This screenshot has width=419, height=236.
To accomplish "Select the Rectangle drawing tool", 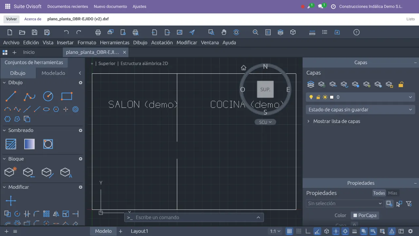I will click(67, 96).
